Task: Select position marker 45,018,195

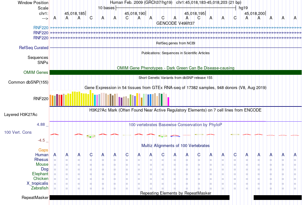Action: 195,13
